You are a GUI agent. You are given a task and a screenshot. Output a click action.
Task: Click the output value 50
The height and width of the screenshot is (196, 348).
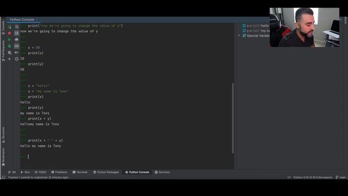click(x=22, y=70)
